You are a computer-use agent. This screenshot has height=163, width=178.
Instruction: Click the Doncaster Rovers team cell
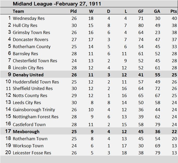click(x=31, y=40)
